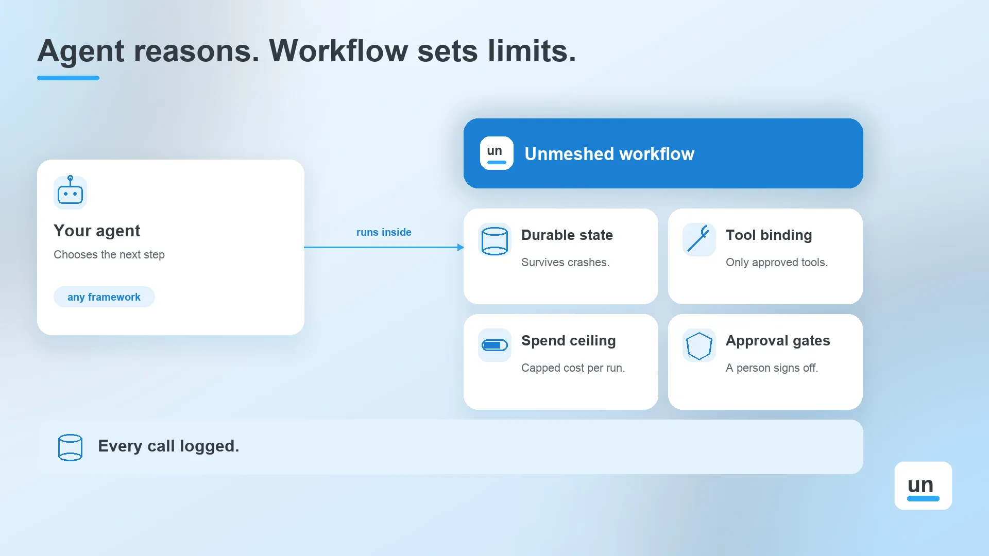Click 'Only approved tools.' description
Image resolution: width=989 pixels, height=556 pixels.
click(777, 262)
